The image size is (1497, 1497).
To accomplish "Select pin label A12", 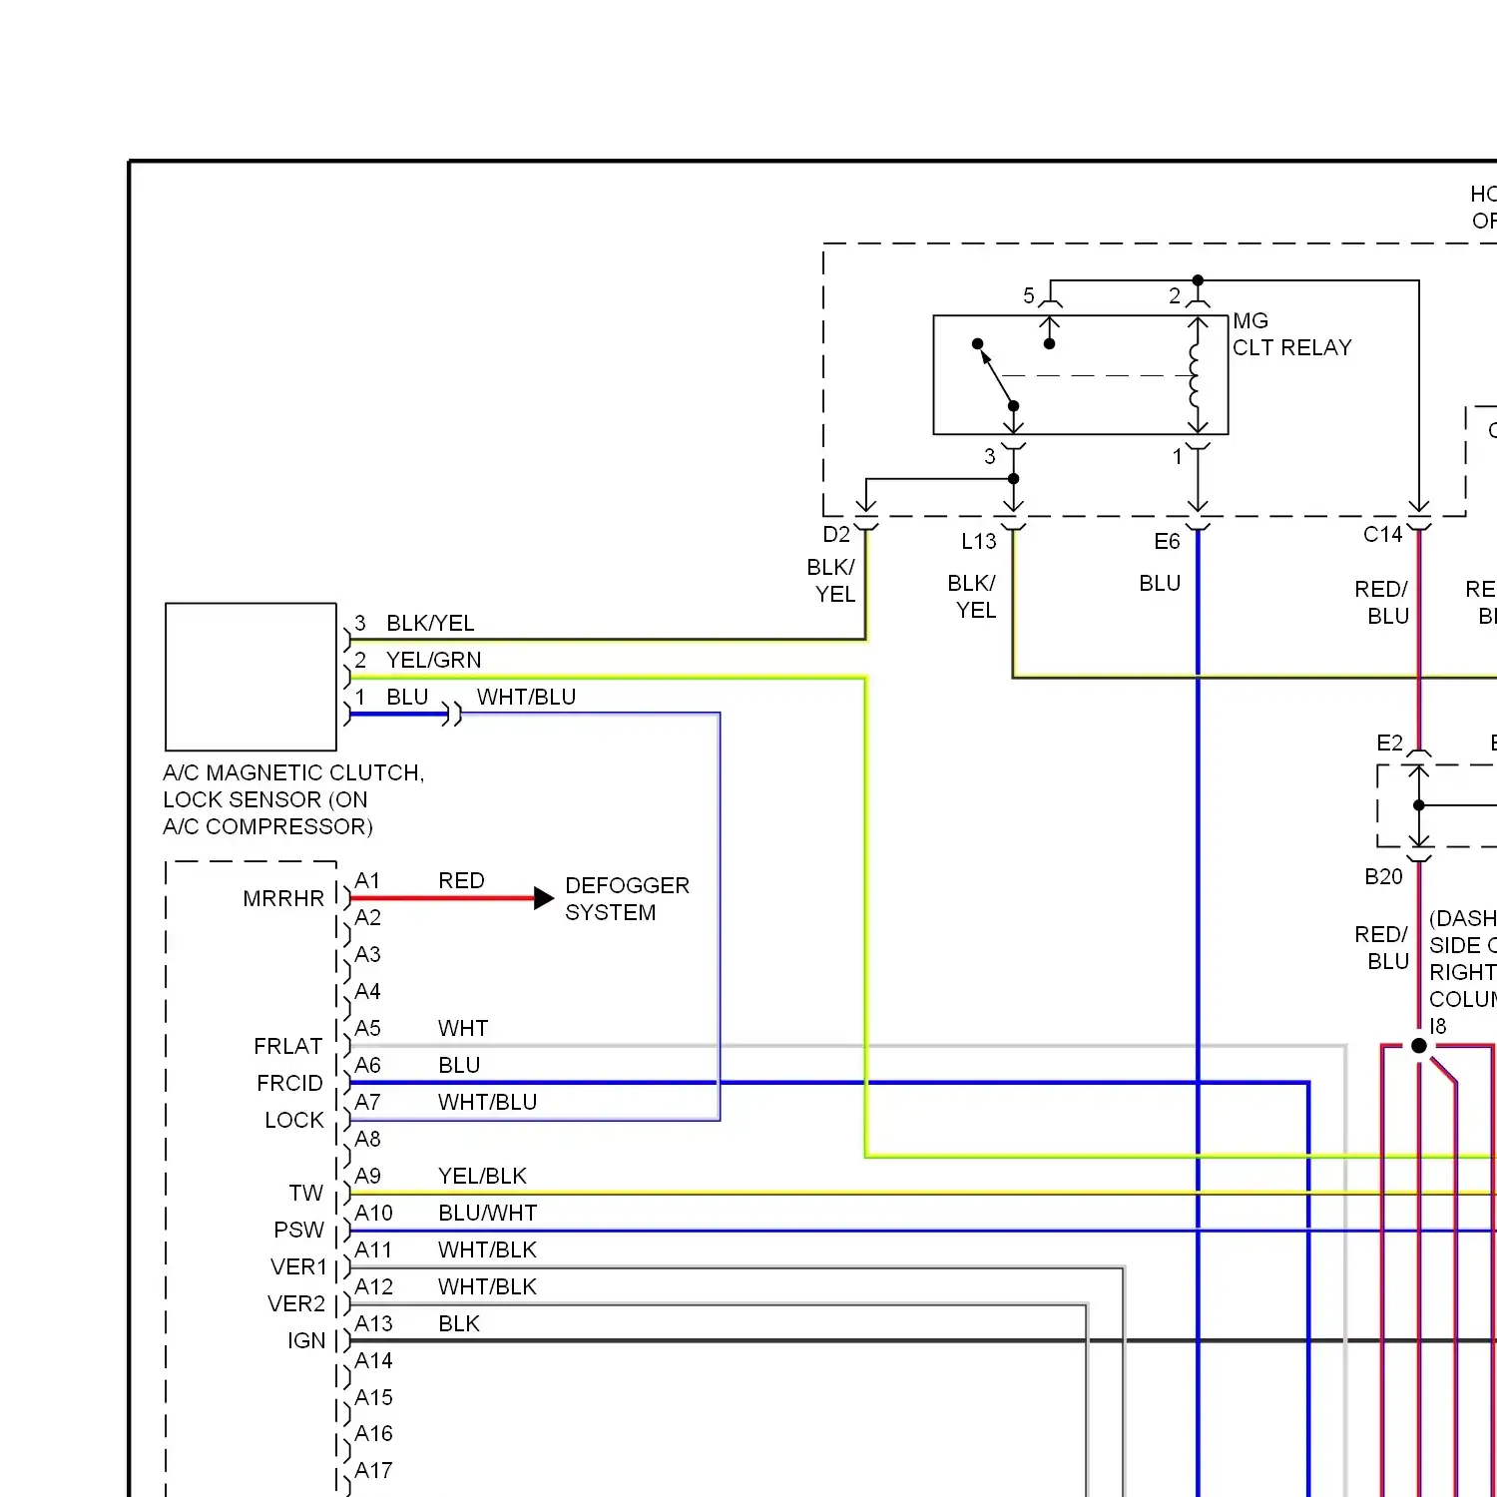I will pyautogui.click(x=373, y=1286).
